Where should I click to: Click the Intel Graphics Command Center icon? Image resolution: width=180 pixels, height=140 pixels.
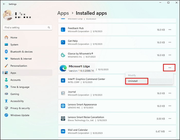coord(63,81)
